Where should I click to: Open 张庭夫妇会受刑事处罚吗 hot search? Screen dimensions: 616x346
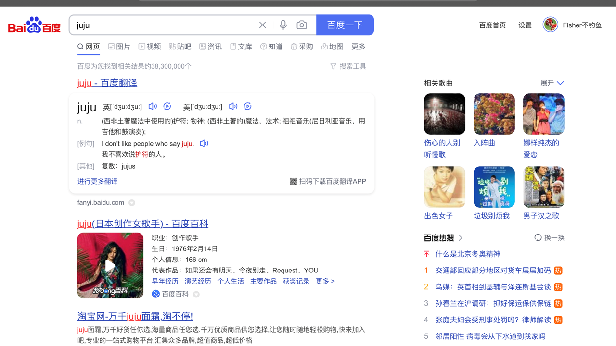493,320
